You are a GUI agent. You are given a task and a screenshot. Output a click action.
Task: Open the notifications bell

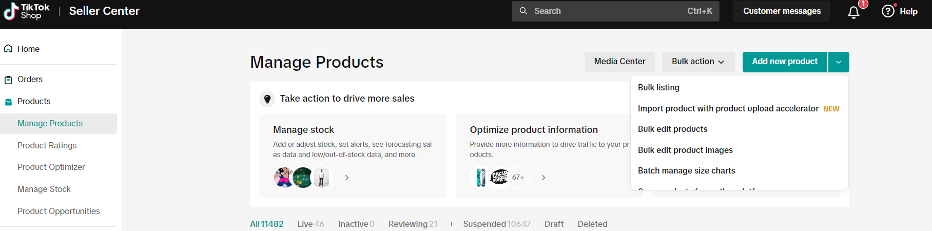point(853,12)
